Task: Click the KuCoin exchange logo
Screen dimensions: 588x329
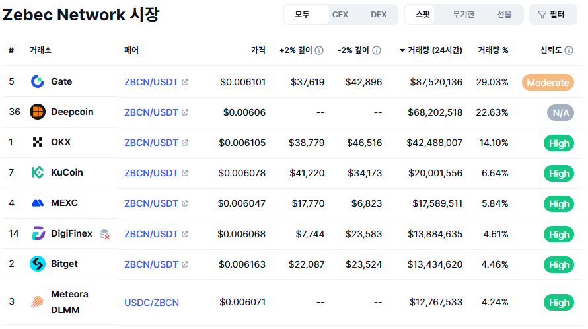Action: point(38,172)
